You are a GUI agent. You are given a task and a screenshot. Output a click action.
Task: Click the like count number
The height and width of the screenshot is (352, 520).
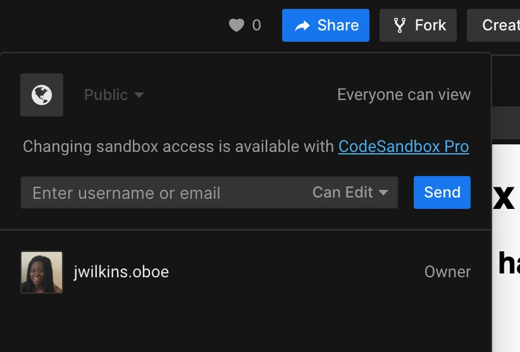[256, 25]
